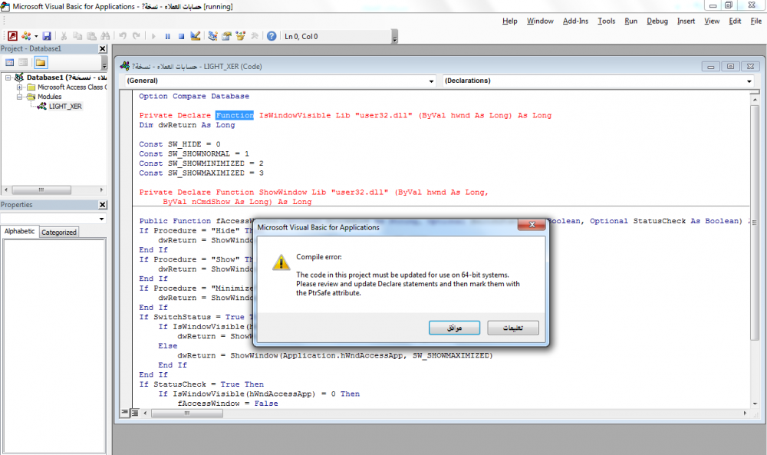Toggle Design Mode icon
This screenshot has height=455, width=767.
tap(195, 36)
